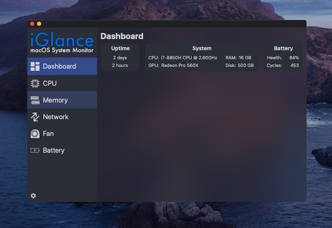The width and height of the screenshot is (332, 228).
Task: Minimize the window with yellow button
Action: click(x=39, y=24)
